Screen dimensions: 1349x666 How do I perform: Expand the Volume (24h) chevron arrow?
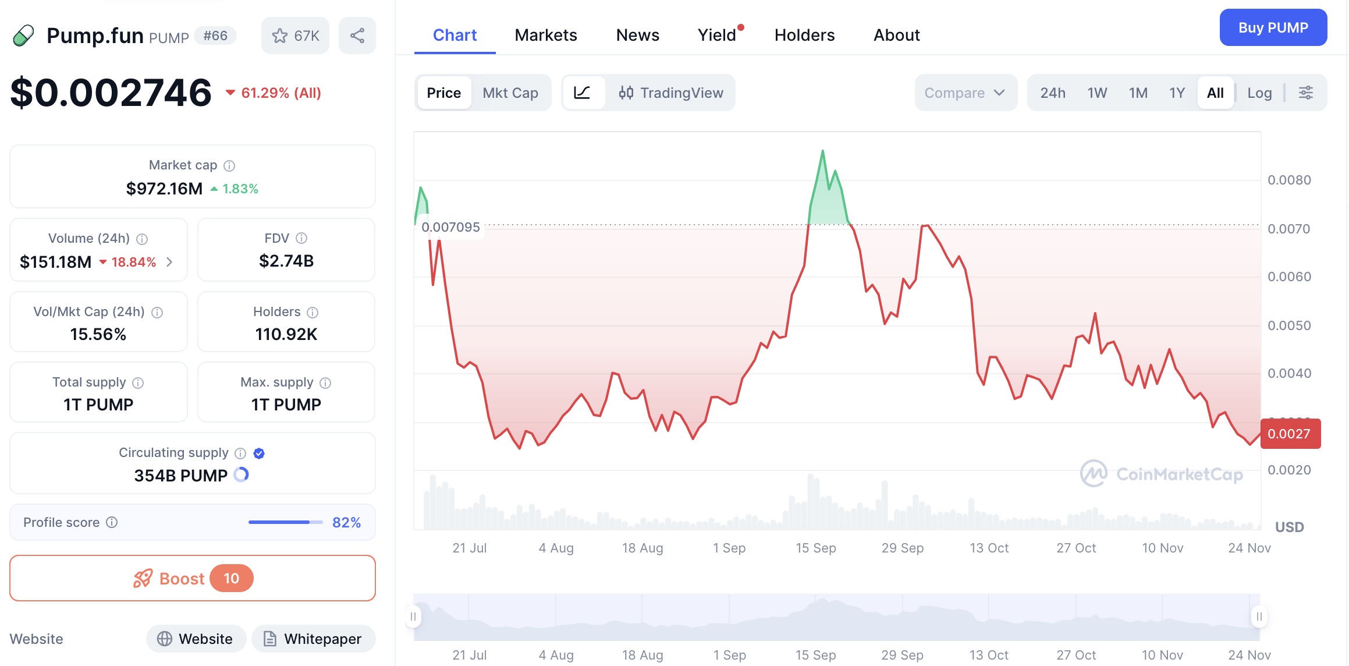[x=169, y=262]
